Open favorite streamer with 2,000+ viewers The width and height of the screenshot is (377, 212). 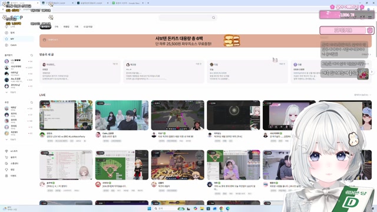[x=19, y=68]
